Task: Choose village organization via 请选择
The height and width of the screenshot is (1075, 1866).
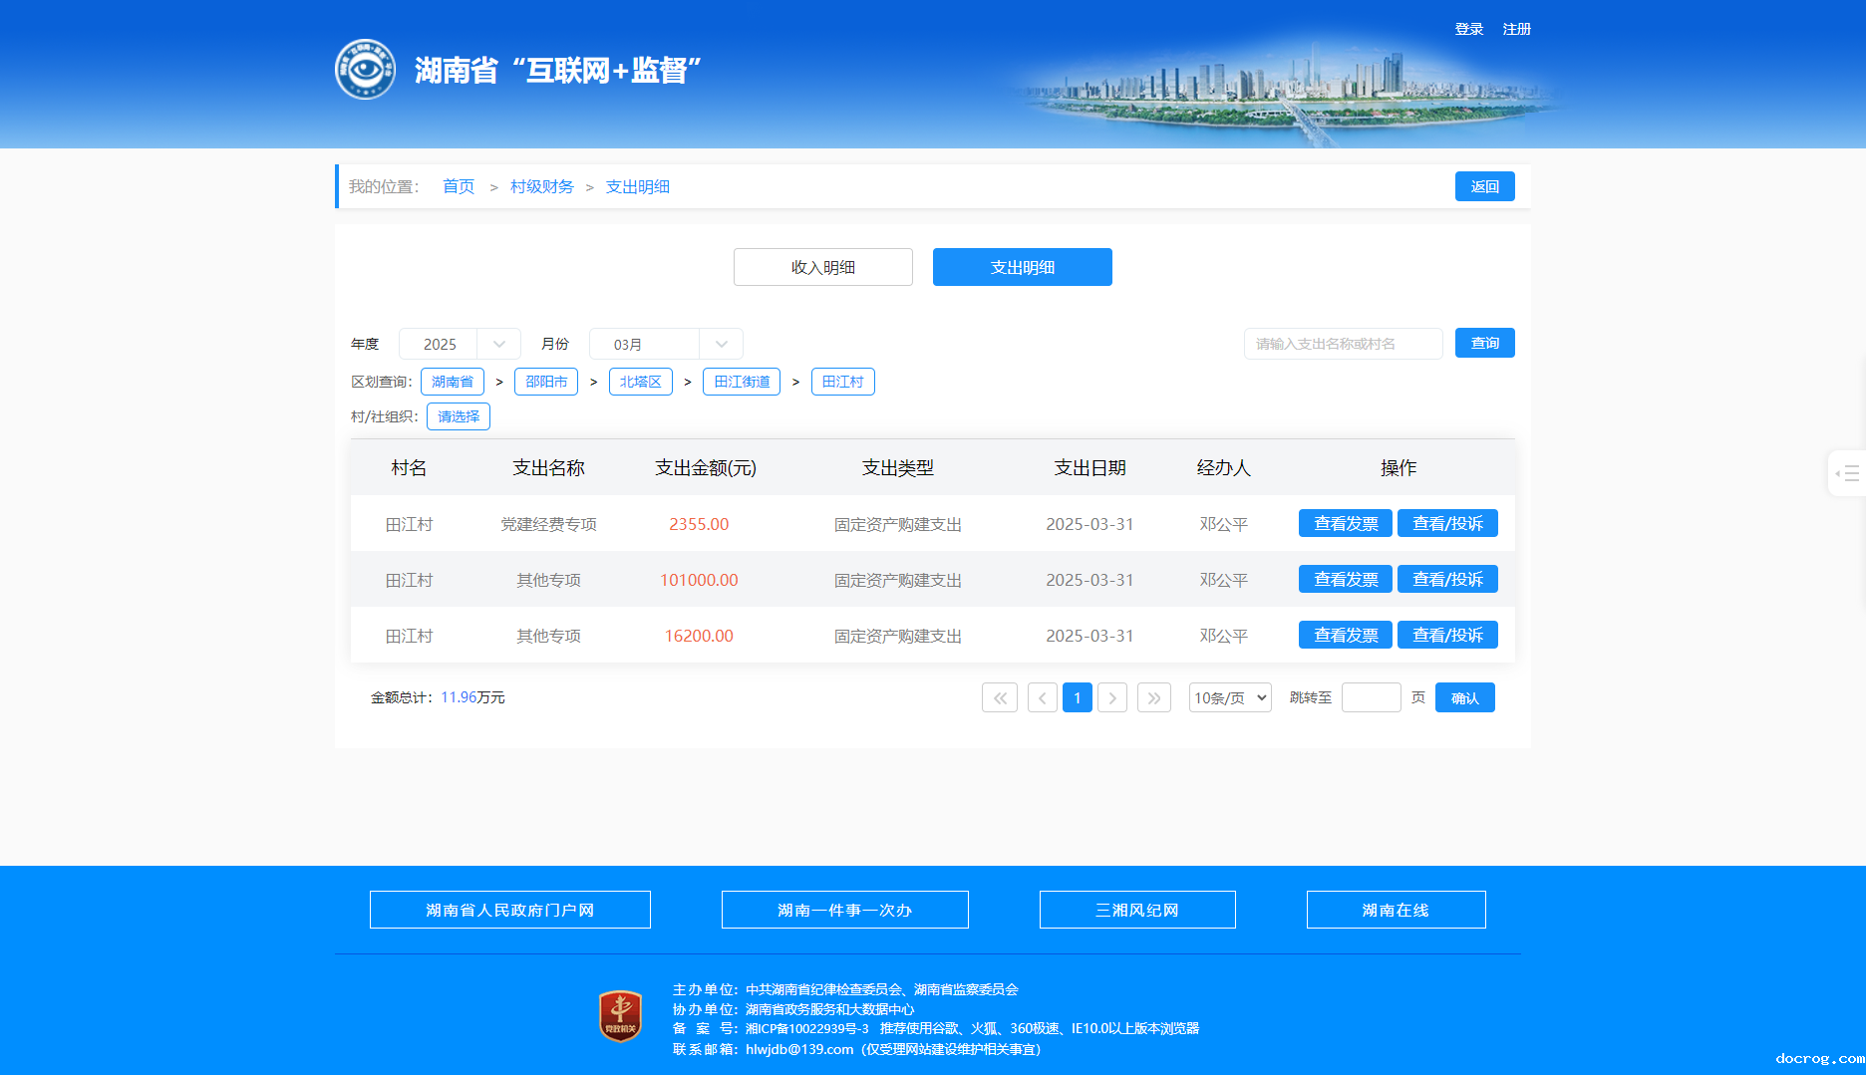Action: tap(459, 416)
